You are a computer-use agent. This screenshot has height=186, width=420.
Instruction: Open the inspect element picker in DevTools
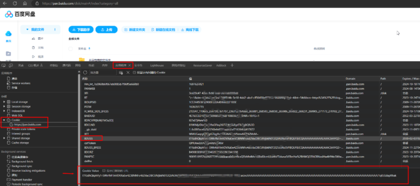tap(4, 65)
